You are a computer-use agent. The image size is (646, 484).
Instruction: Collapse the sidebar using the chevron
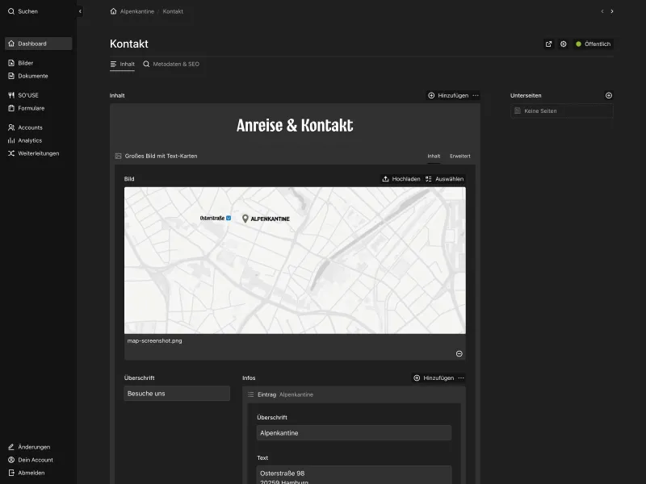79,11
